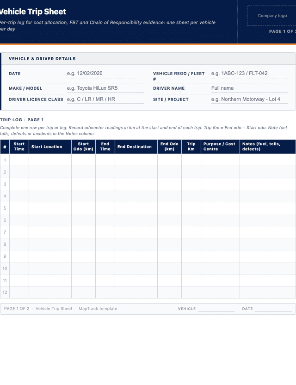Screen dimensions: 296x385
Task: Click the End Time column header
Action: (x=105, y=147)
